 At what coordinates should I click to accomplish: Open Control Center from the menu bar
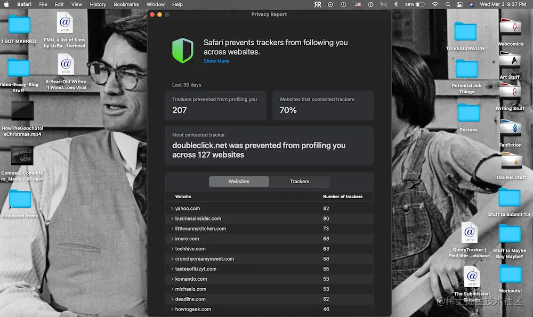[459, 4]
